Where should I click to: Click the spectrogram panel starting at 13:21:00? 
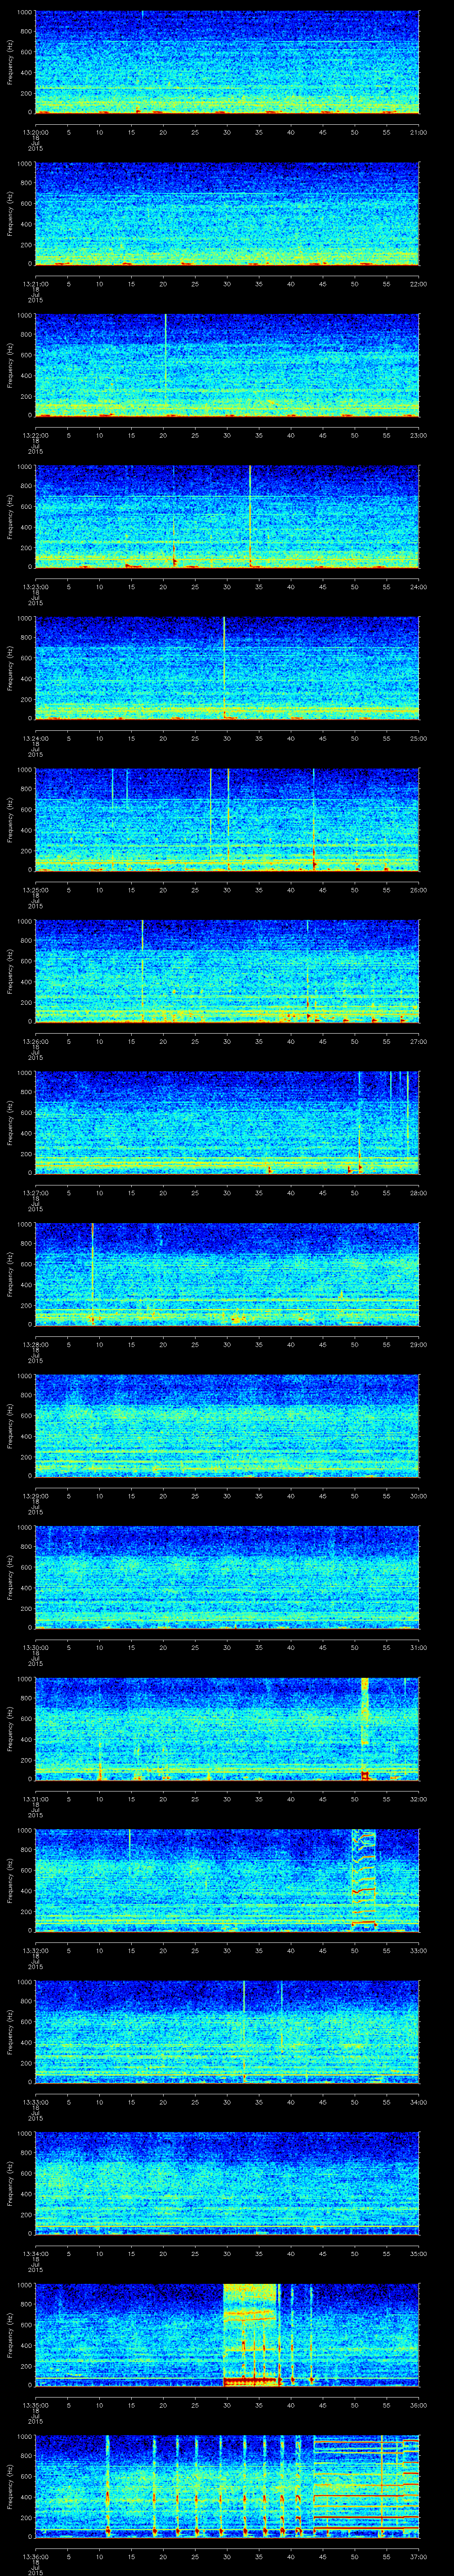pos(227,214)
